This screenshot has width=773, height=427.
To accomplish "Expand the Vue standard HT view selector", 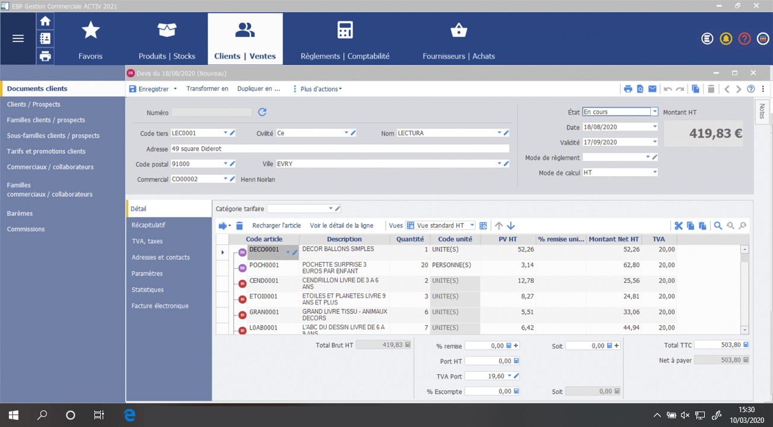I will tap(473, 225).
